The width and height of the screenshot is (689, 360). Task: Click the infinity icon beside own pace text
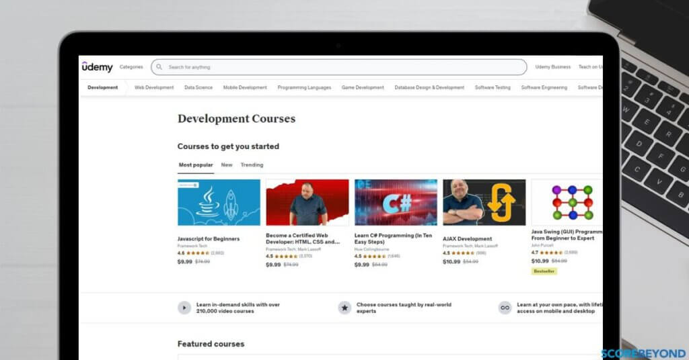(x=505, y=308)
